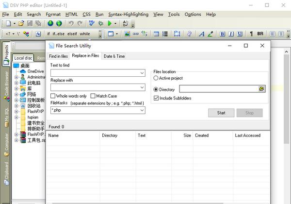The image size is (291, 204).
Task: Select Directory radio button
Action: [156, 89]
